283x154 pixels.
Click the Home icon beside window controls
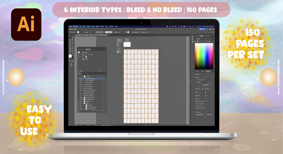tap(75, 29)
